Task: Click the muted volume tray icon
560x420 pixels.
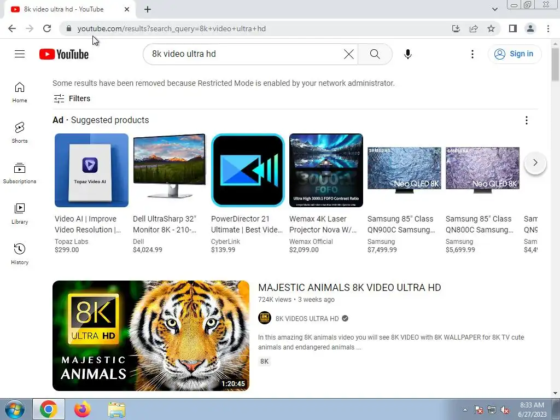Action: [505, 410]
